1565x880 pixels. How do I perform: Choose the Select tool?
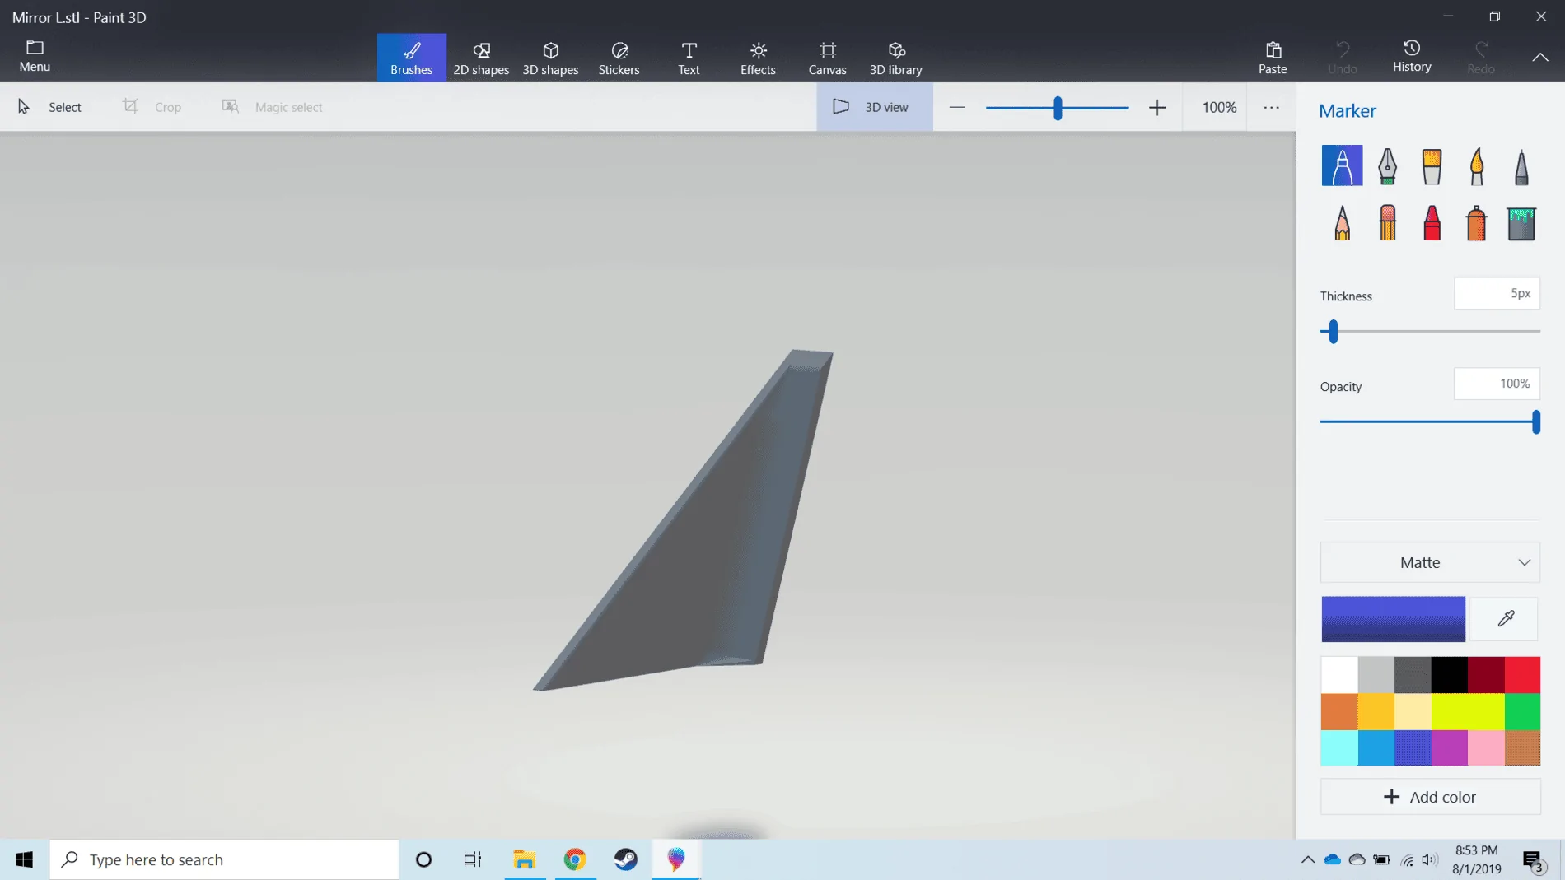[49, 107]
